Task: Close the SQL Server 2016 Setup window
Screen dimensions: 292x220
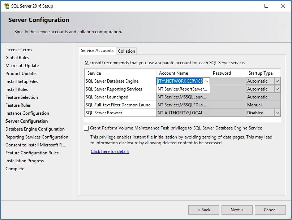Action: tap(283, 6)
